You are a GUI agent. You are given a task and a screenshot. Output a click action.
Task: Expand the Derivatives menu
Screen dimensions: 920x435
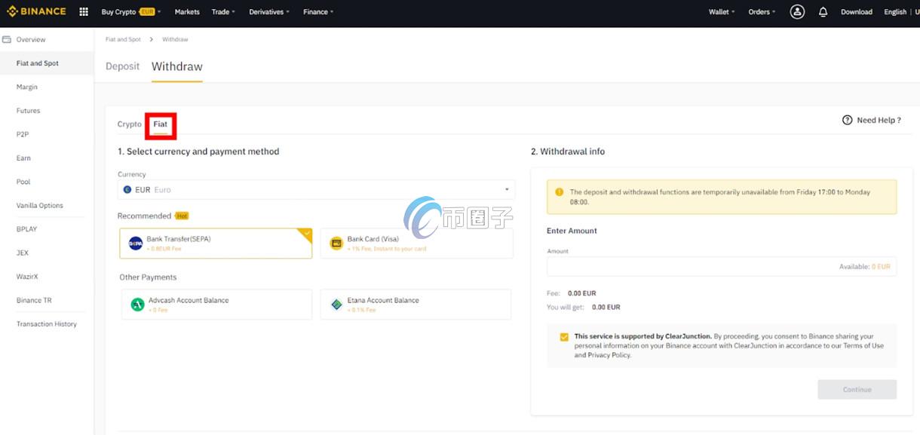[x=269, y=12]
